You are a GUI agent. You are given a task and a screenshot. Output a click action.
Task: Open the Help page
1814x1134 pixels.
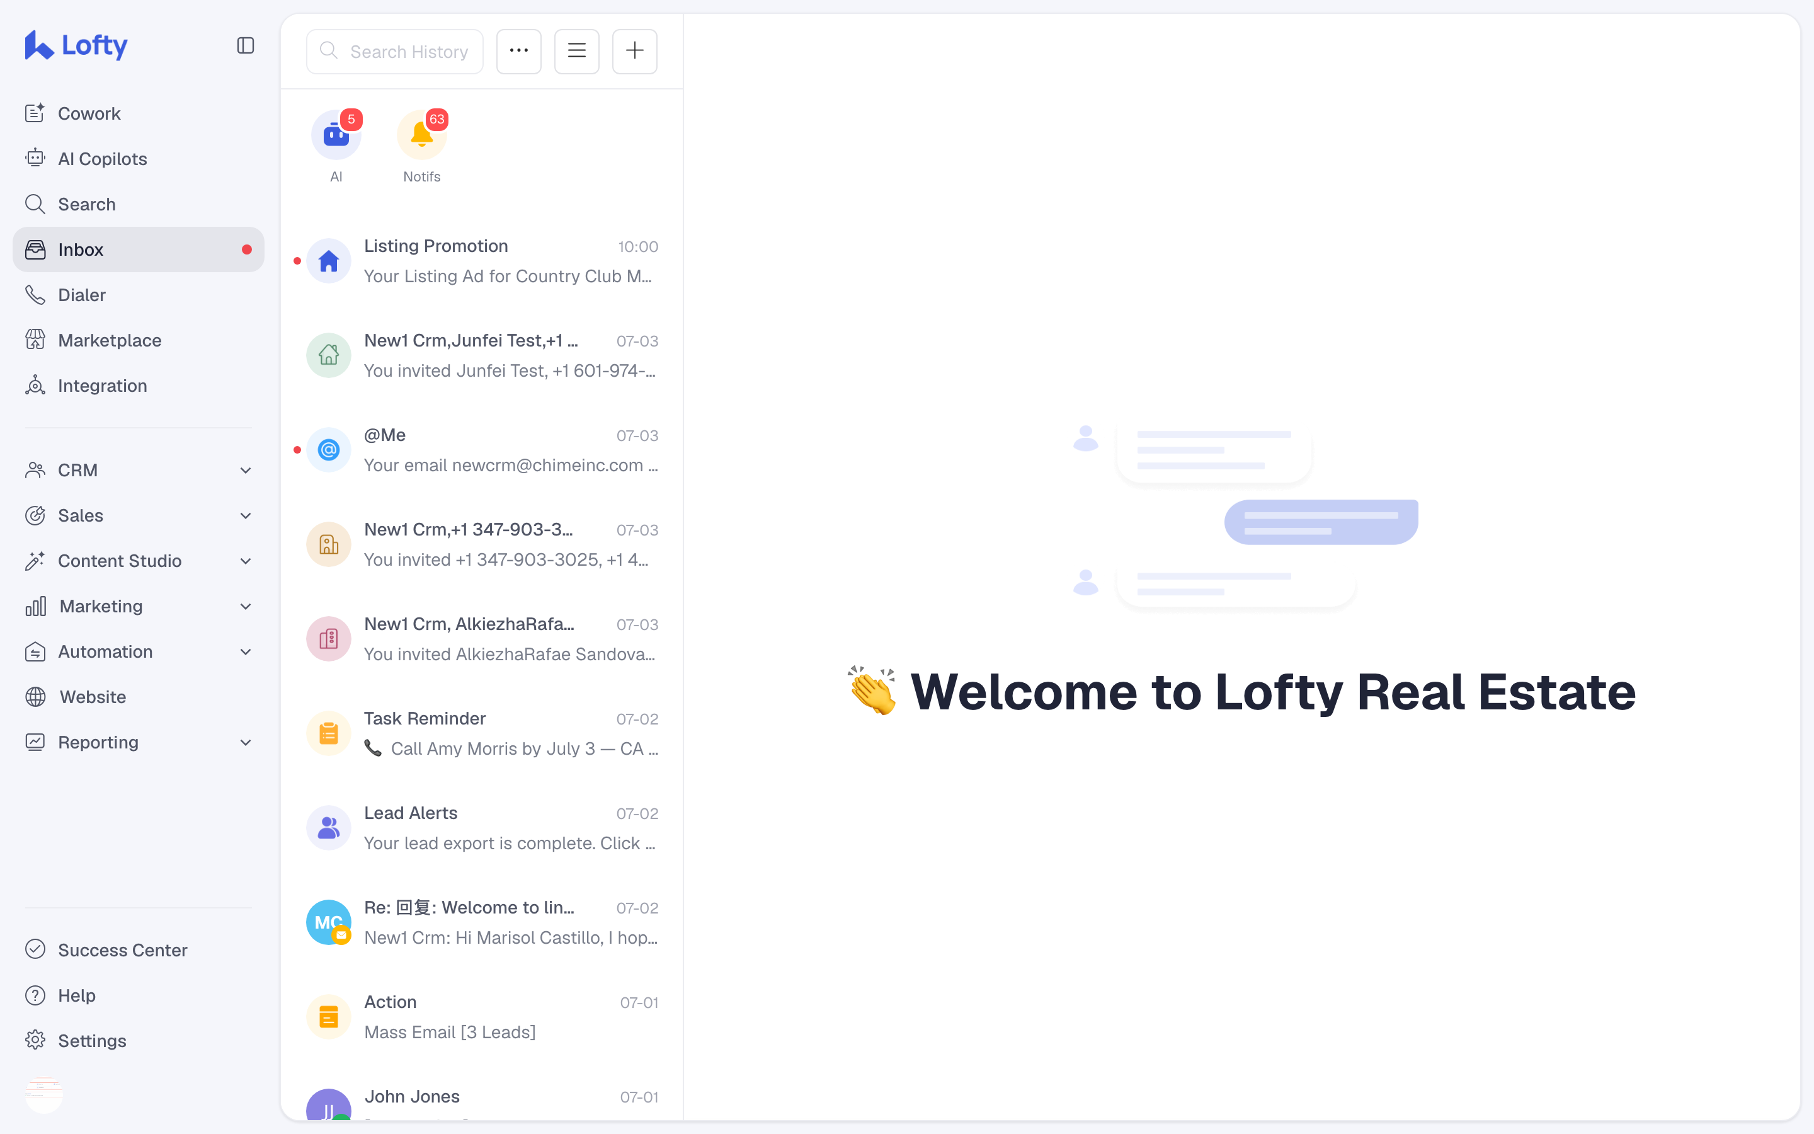[139, 996]
